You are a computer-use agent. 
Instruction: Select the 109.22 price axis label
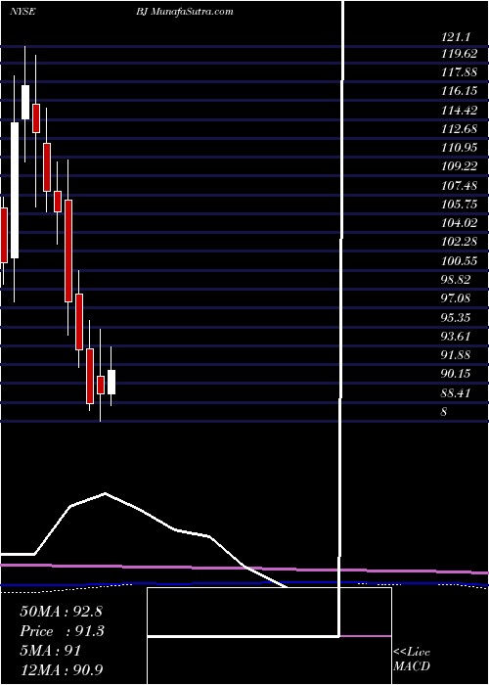tap(459, 166)
